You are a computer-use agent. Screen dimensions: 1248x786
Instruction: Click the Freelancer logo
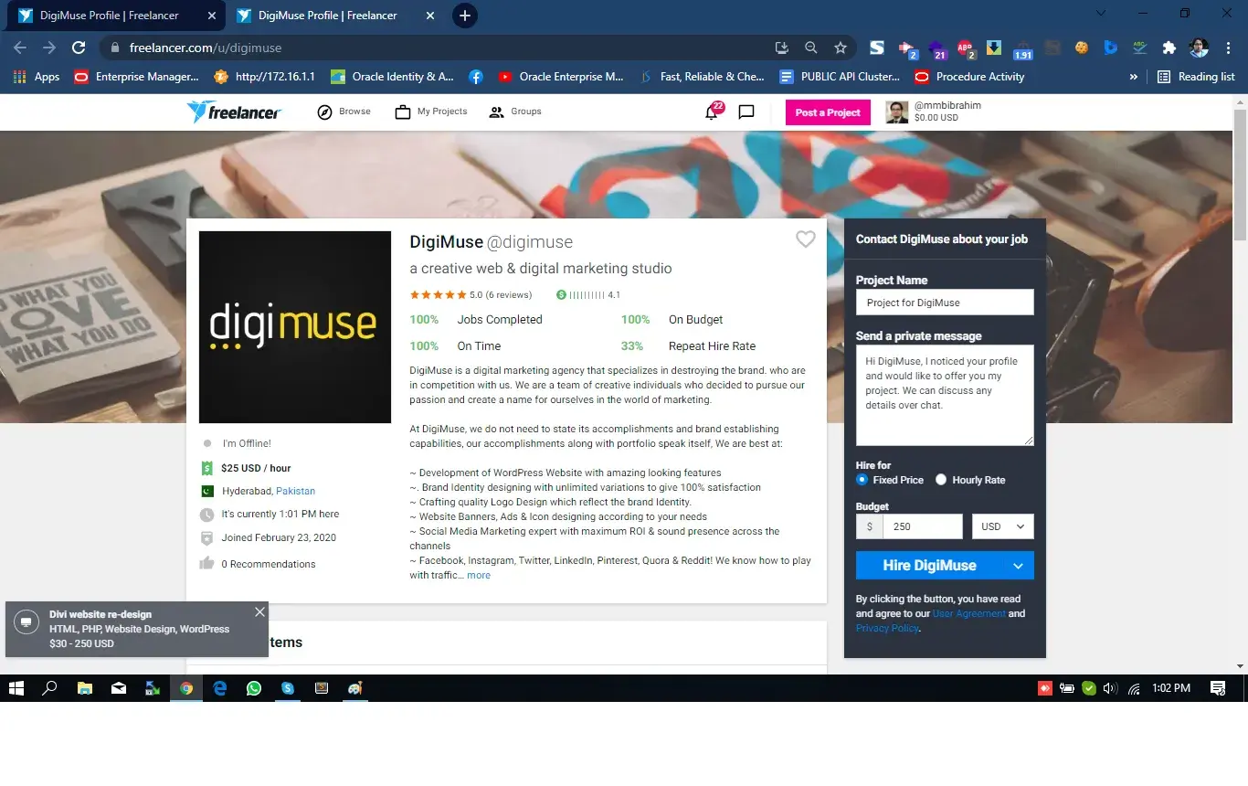234,112
